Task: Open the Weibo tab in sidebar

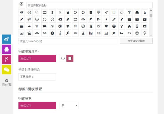Action: [7, 39]
